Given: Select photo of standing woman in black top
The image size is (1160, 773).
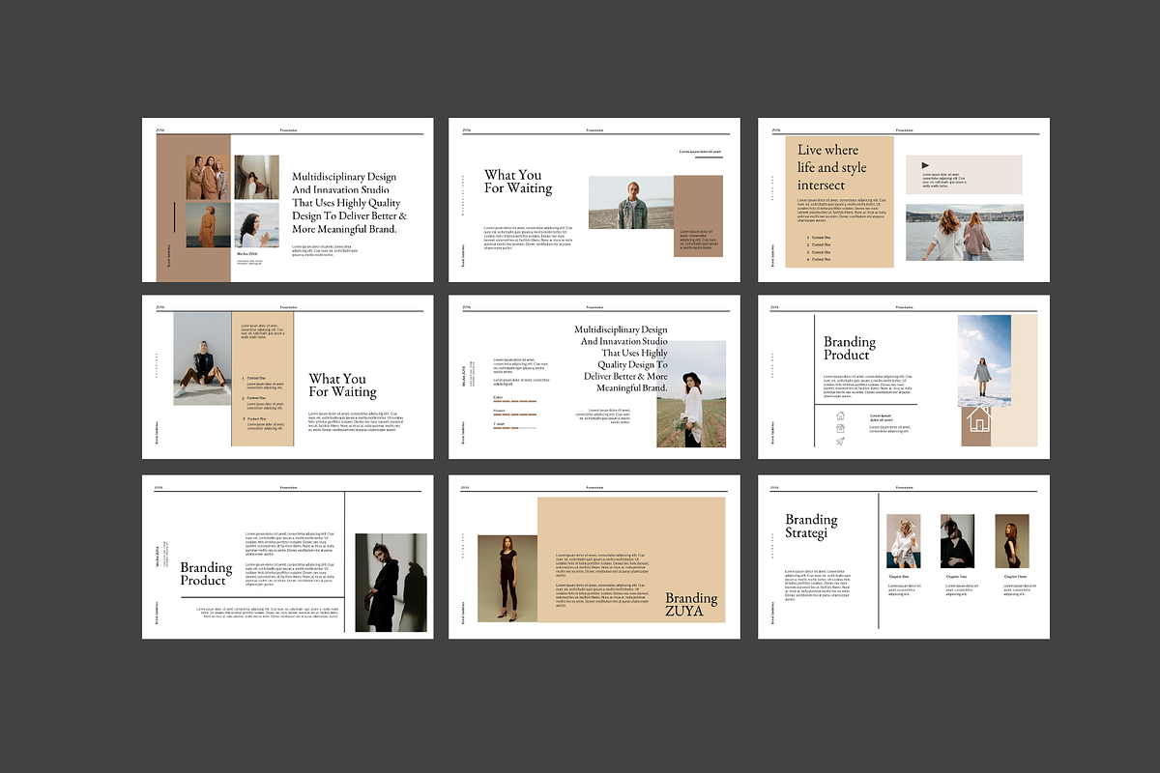Looking at the screenshot, I should tap(507, 578).
